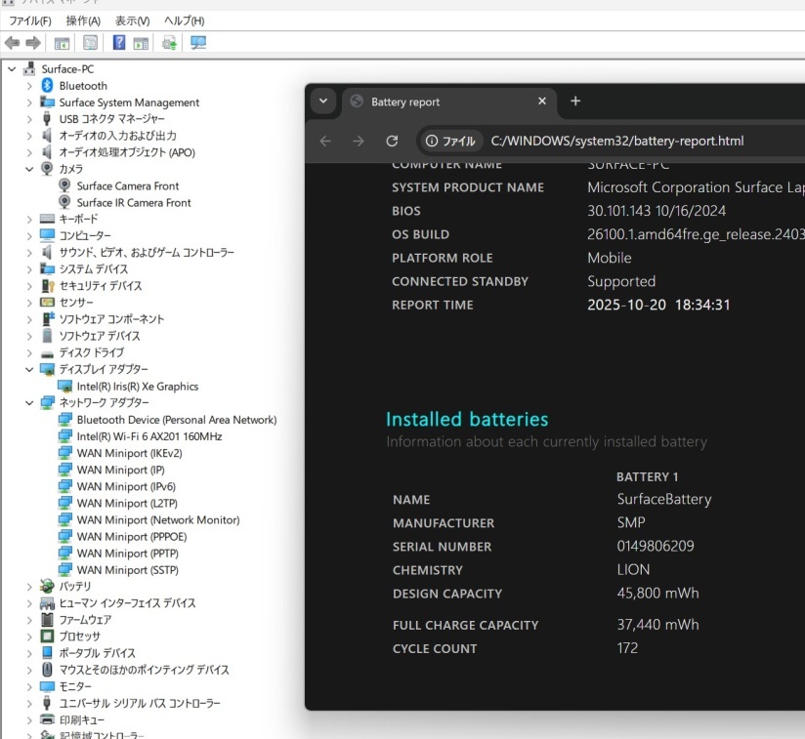This screenshot has height=739, width=805.
Task: Open a new browser tab
Action: (575, 102)
